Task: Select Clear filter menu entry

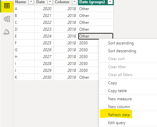Action: [x=117, y=67]
